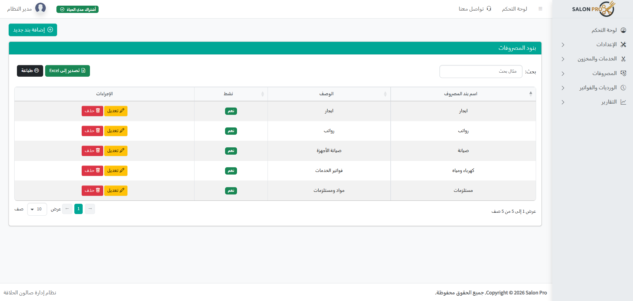Open the الخدمات والمخزون scissors icon
This screenshot has width=633, height=301.
(x=623, y=59)
